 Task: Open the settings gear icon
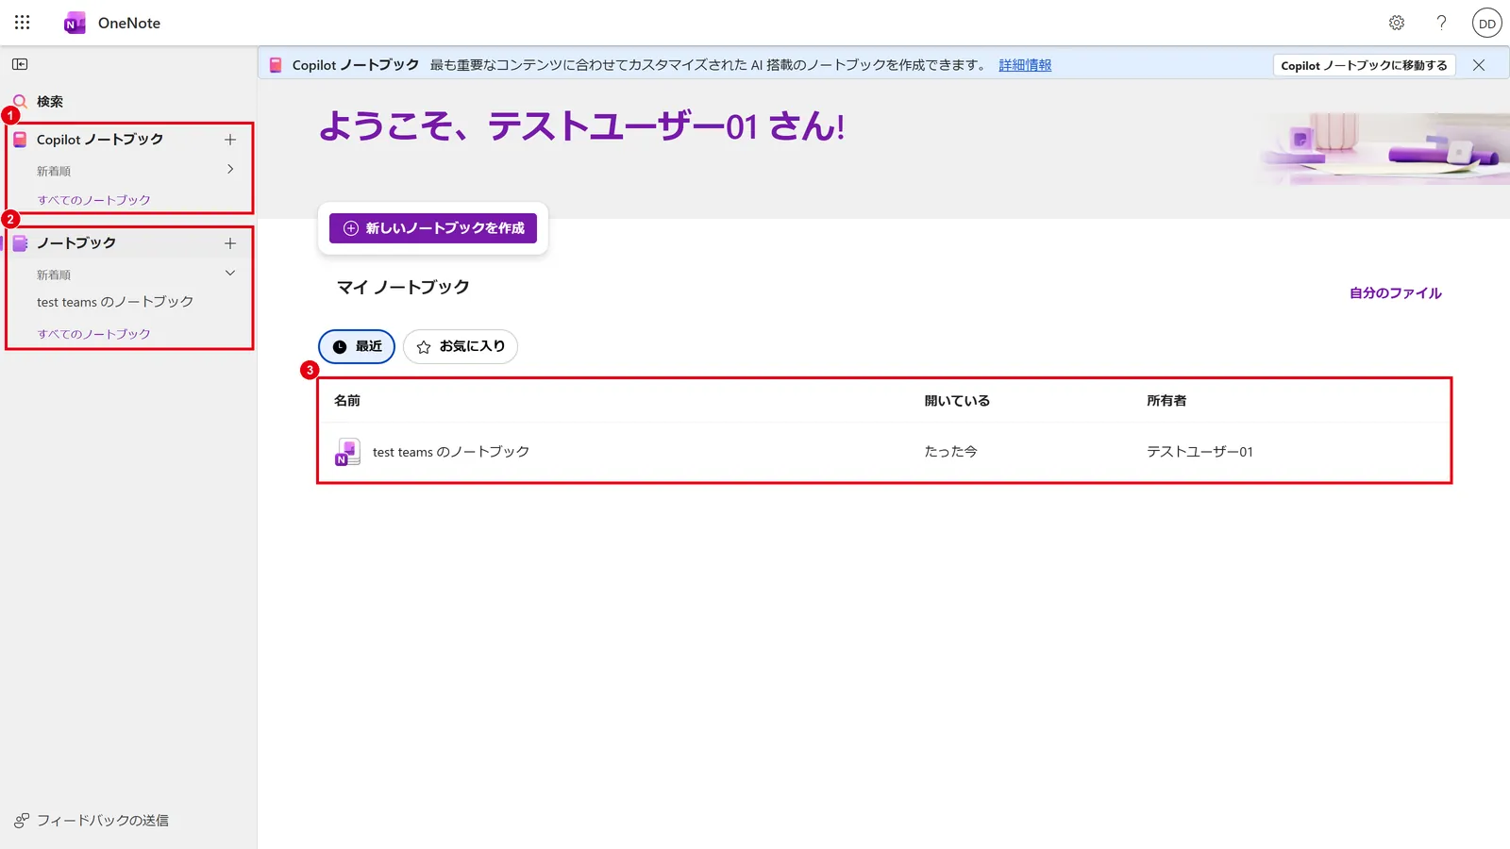tap(1397, 23)
